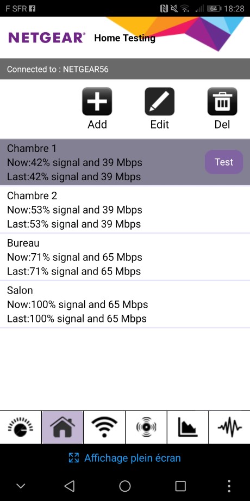Select the Home Testing house tab
Image resolution: width=250 pixels, height=501 pixels.
62,427
